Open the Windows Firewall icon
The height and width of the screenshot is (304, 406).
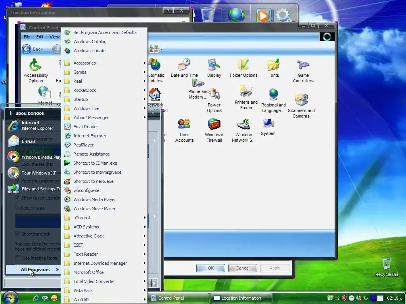tap(214, 130)
